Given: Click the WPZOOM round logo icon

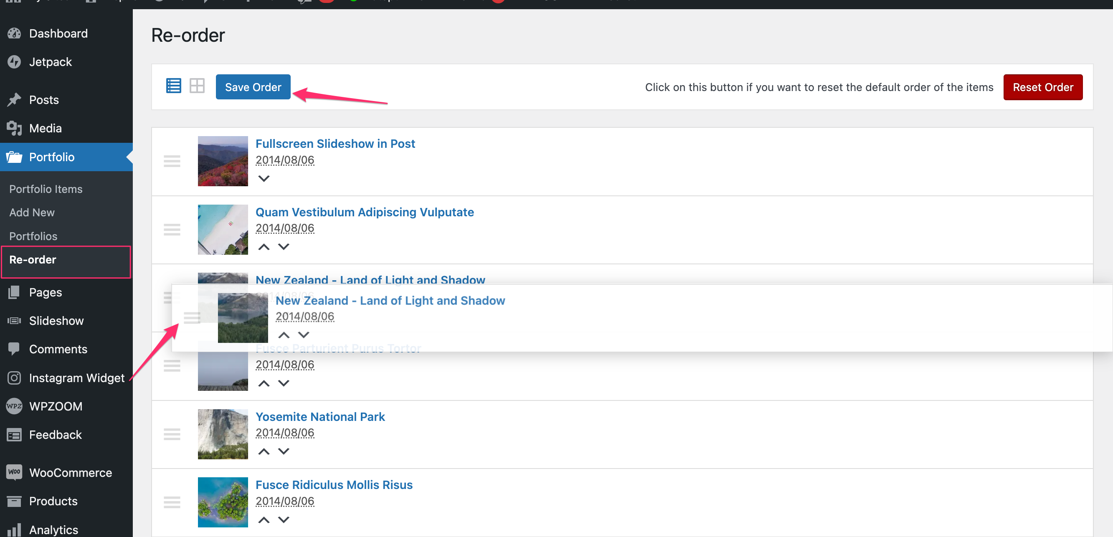Looking at the screenshot, I should click(14, 406).
